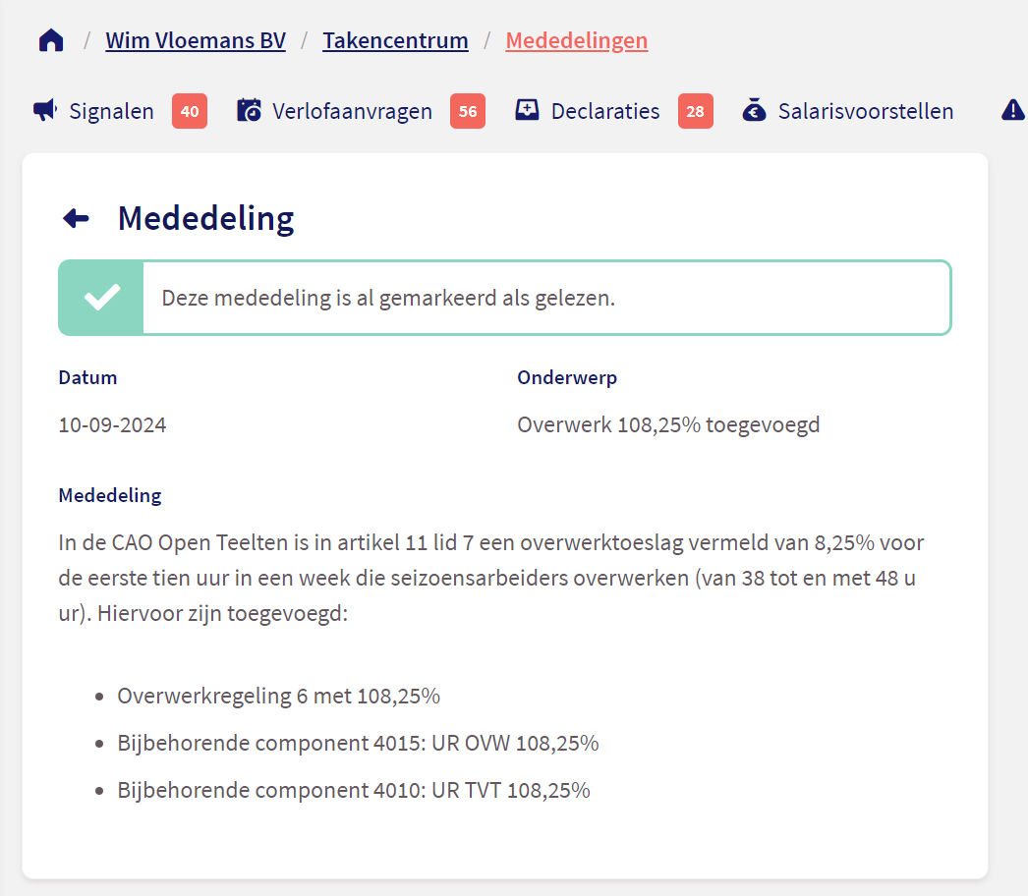
Task: Click the Signalen count badge 40
Action: (x=190, y=111)
